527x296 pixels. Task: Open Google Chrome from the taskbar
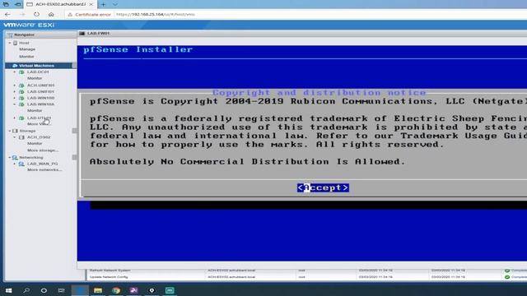point(116,290)
